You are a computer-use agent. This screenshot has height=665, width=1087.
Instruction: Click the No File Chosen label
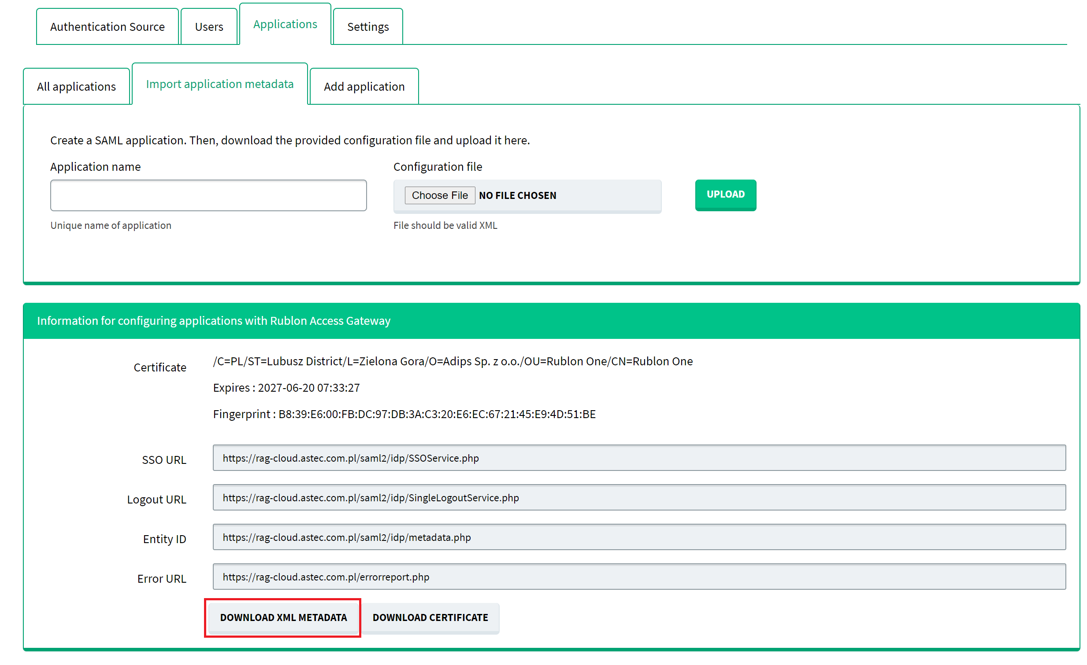coord(517,195)
